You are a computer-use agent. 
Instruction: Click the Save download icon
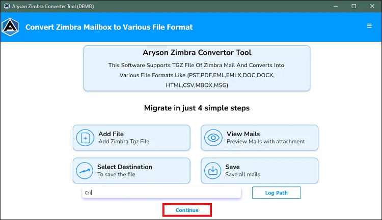(x=213, y=171)
